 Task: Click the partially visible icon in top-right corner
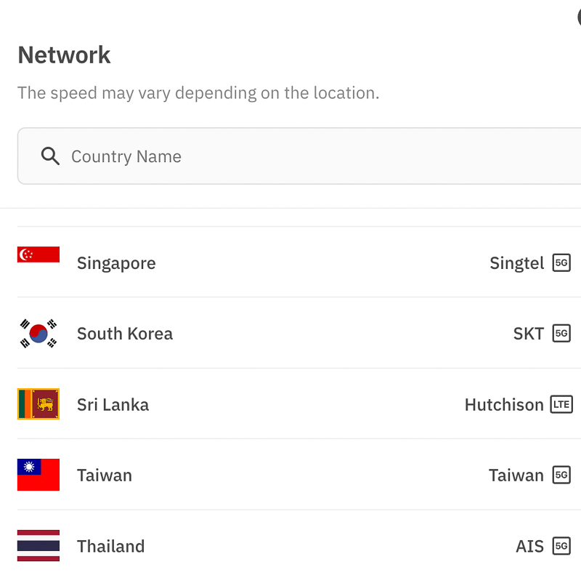point(577,16)
